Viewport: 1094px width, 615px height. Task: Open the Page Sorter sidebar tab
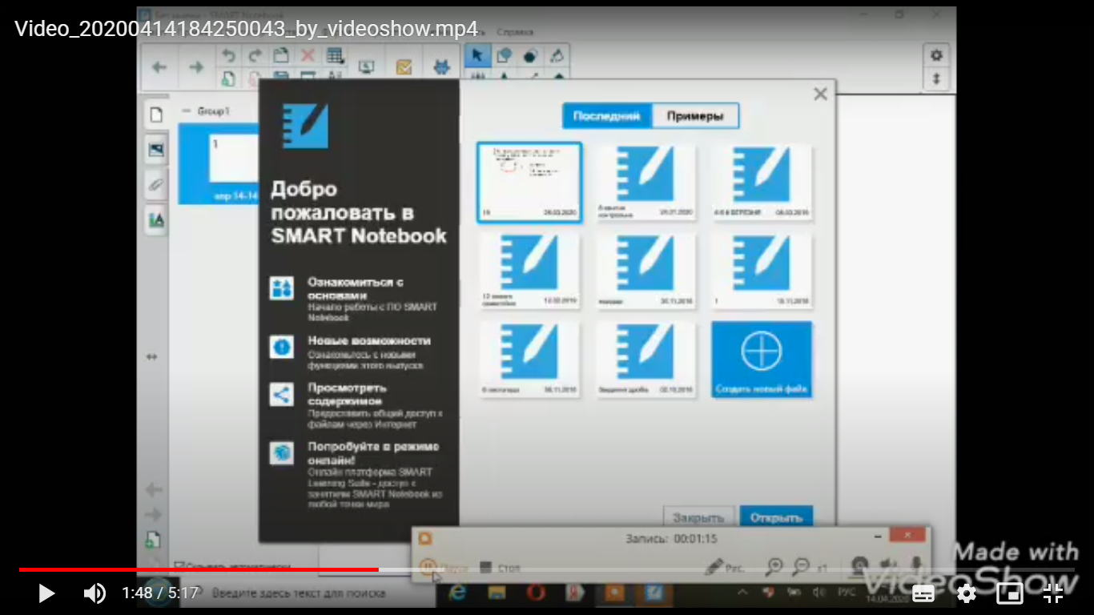tap(156, 115)
